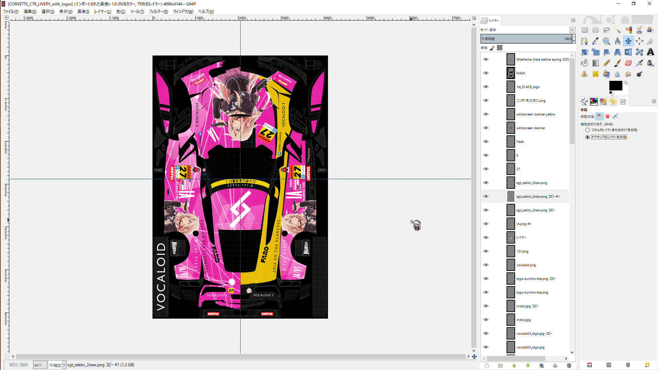The image size is (658, 370).
Task: Select the Text tool
Action: coord(650,52)
